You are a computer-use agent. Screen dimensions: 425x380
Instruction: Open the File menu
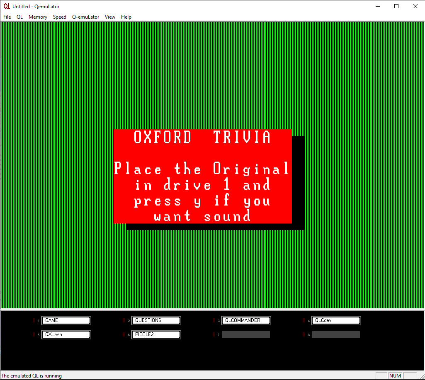pyautogui.click(x=7, y=17)
